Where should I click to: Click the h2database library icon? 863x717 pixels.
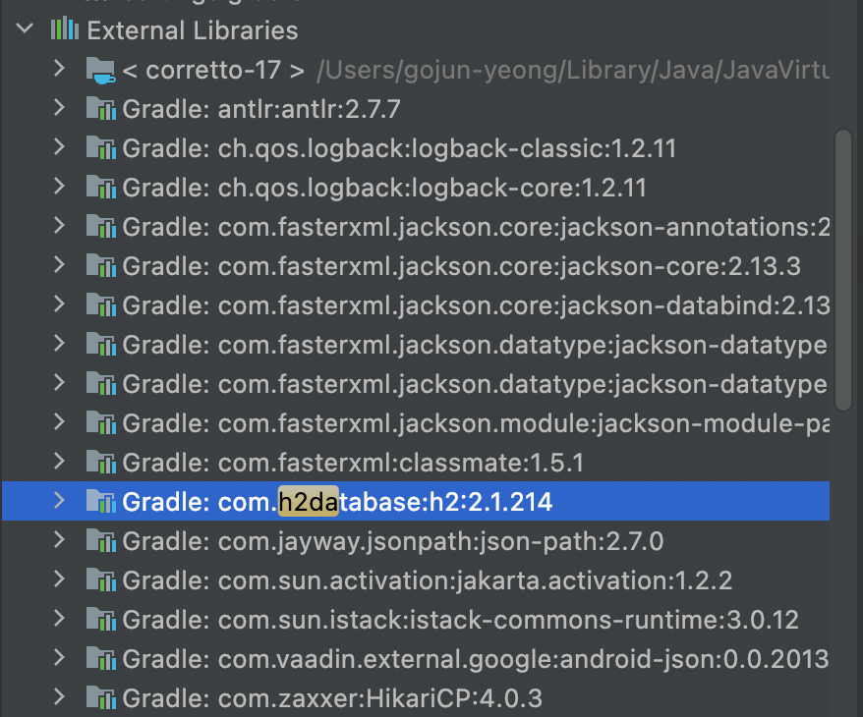(100, 502)
